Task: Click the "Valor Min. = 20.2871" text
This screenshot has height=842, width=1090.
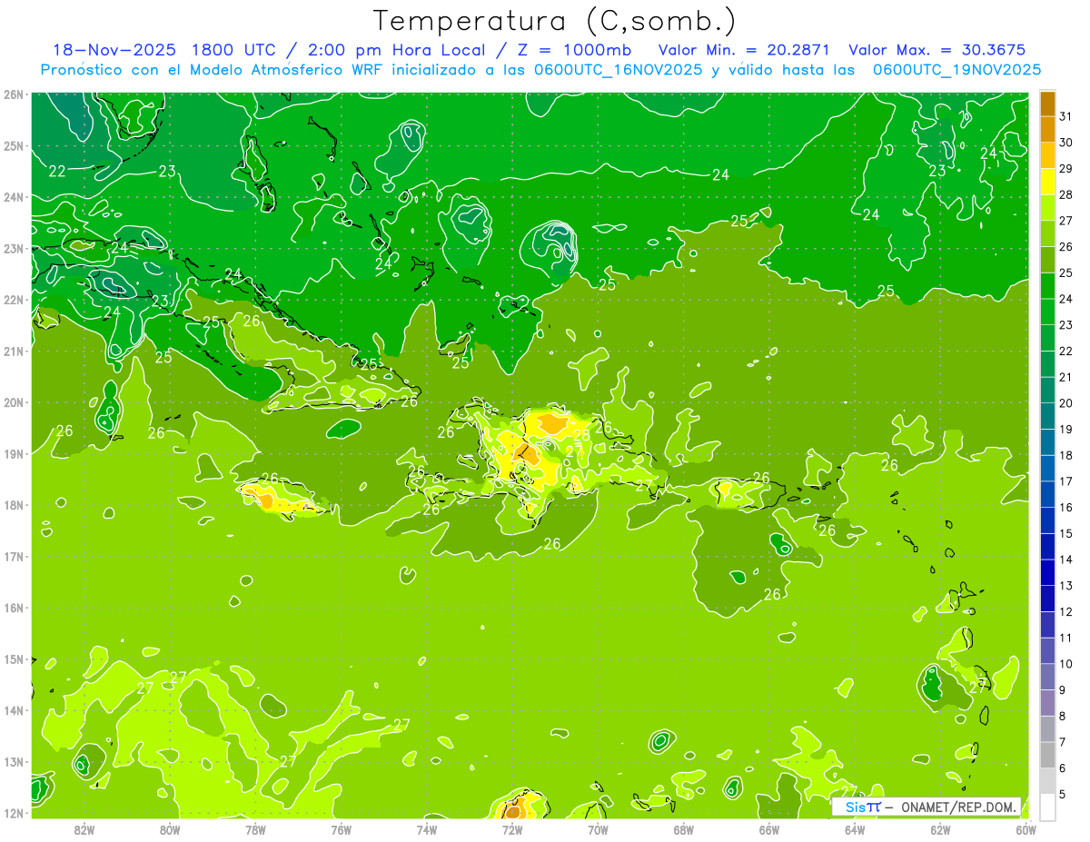Action: tap(745, 50)
